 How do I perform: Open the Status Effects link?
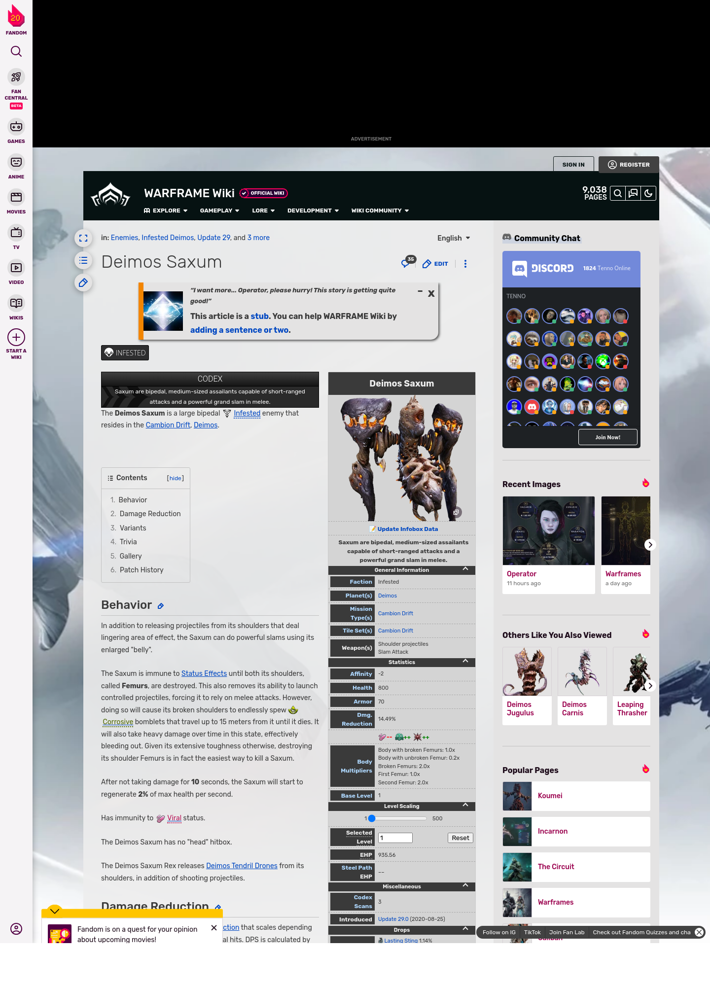tap(204, 673)
